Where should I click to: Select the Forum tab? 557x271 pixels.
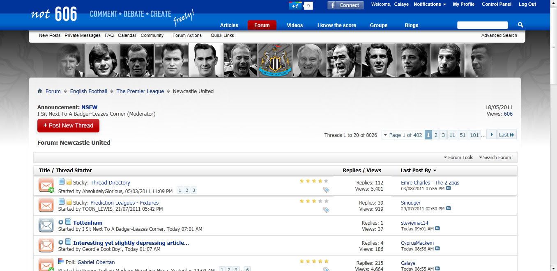pyautogui.click(x=262, y=25)
